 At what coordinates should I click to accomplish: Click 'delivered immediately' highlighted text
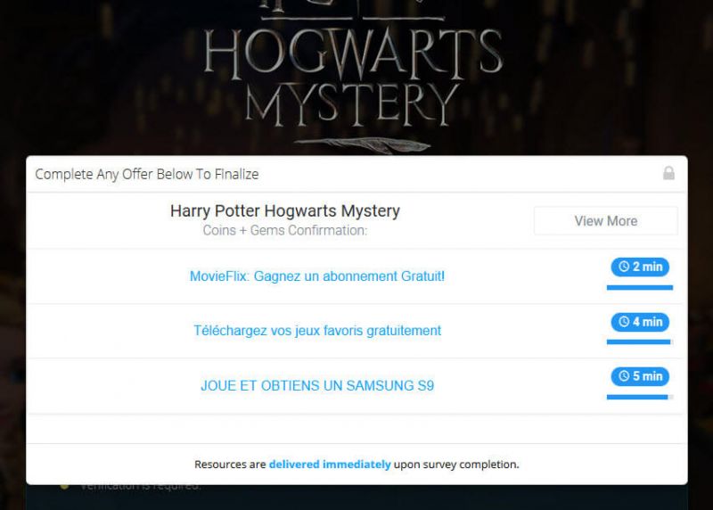[330, 465]
